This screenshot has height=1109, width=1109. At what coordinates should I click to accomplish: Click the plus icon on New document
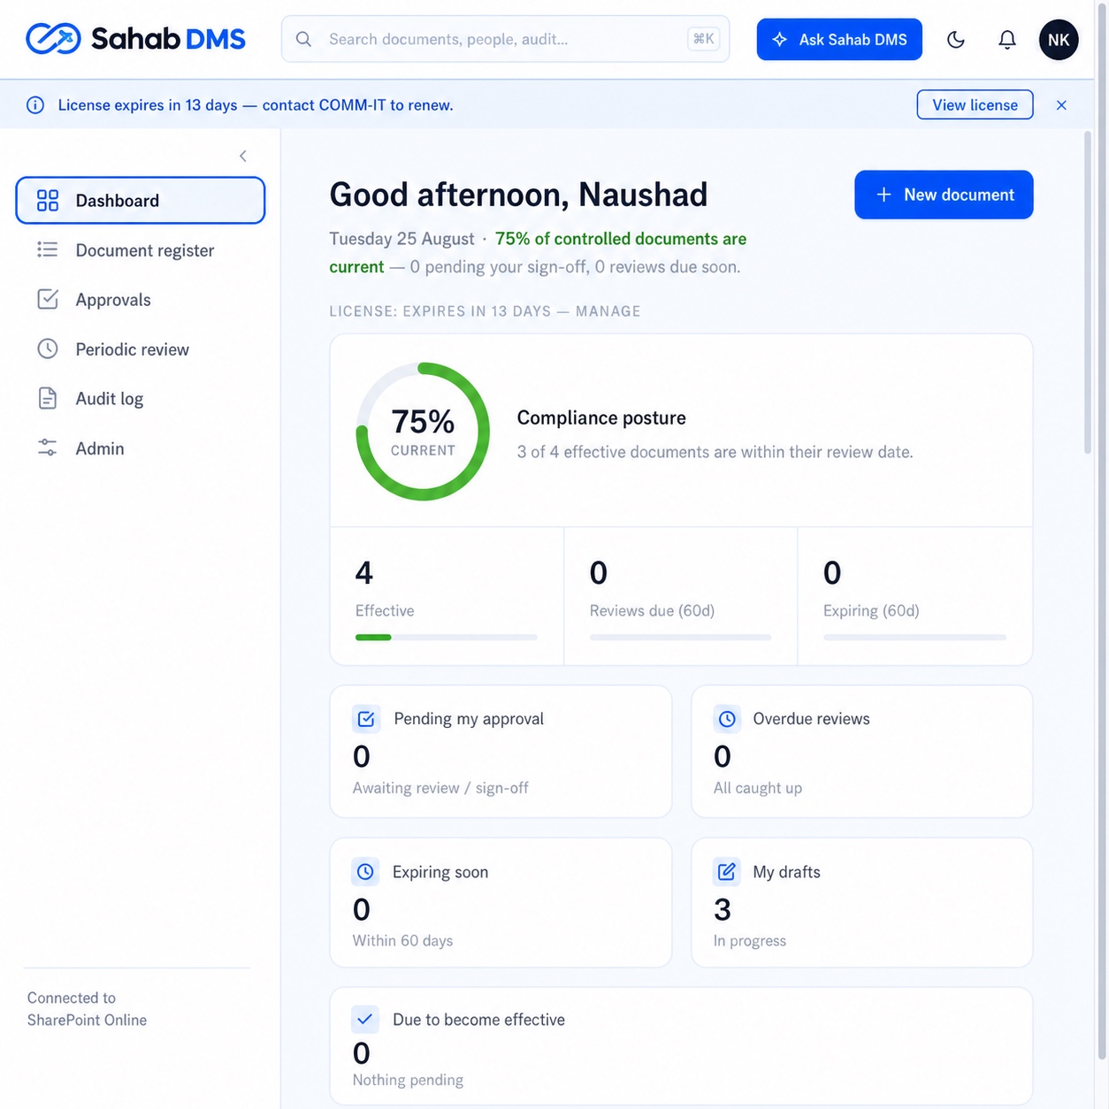coord(883,195)
